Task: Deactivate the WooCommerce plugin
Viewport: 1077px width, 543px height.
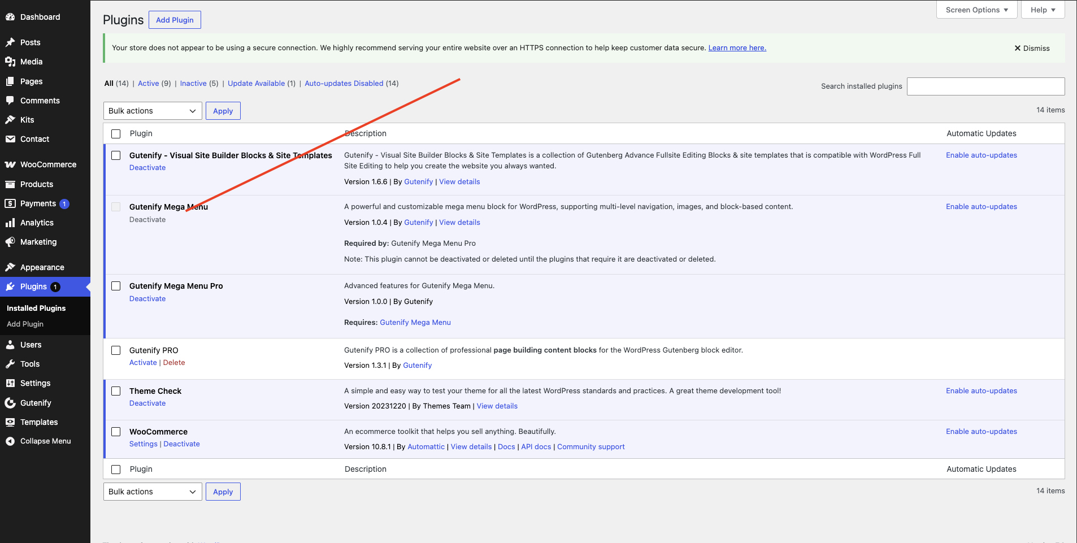Action: pyautogui.click(x=181, y=444)
